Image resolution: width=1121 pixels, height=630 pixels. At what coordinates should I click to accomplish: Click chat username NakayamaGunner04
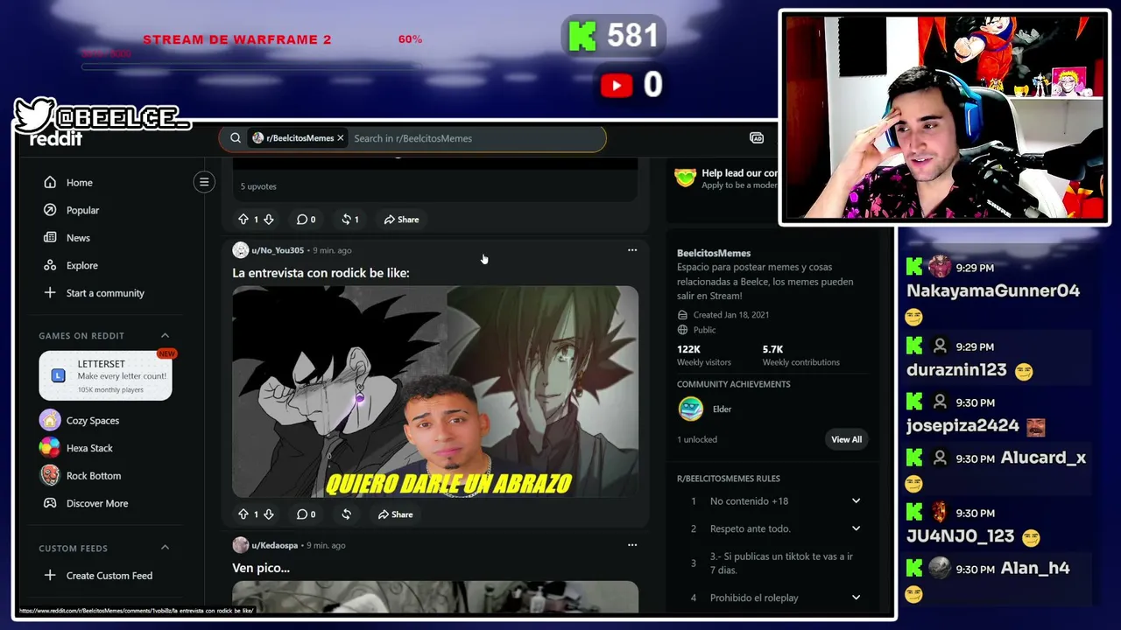(x=993, y=290)
